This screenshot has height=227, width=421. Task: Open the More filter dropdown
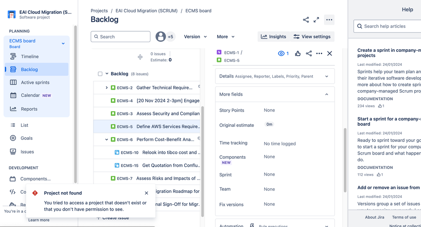point(225,37)
